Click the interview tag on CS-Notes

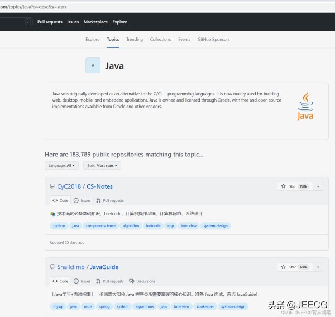(x=189, y=226)
